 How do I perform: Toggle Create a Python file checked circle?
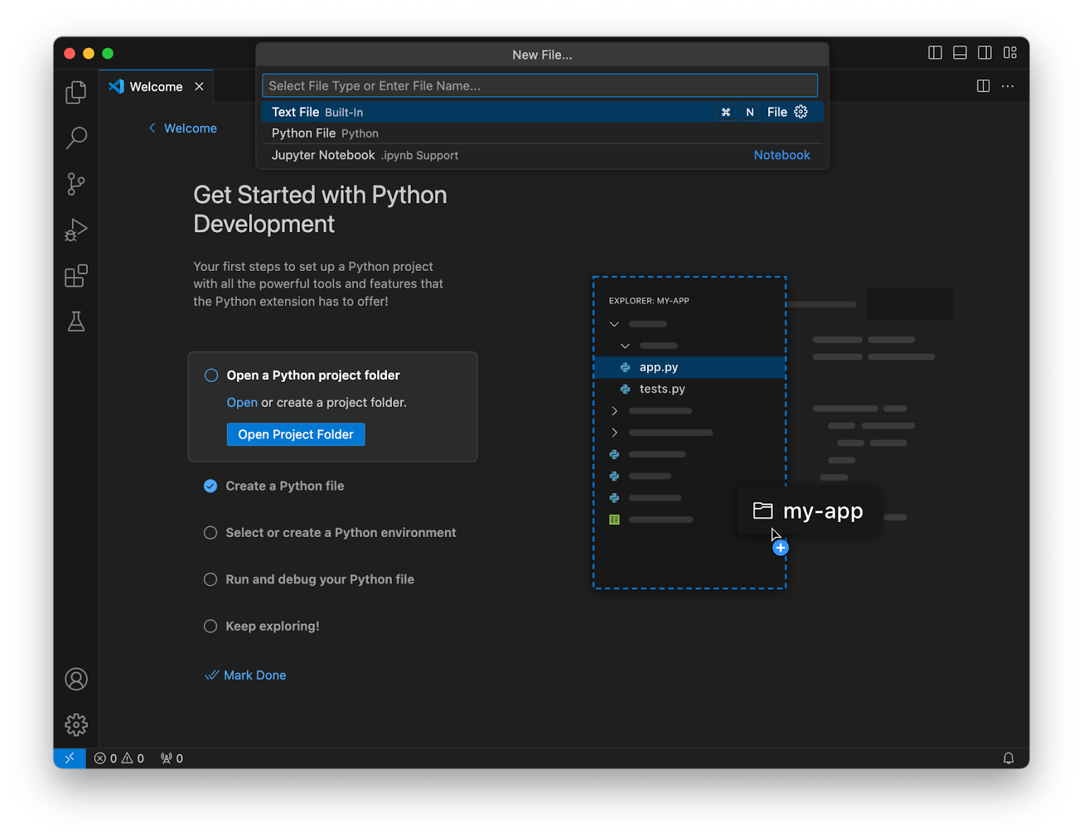pos(211,486)
